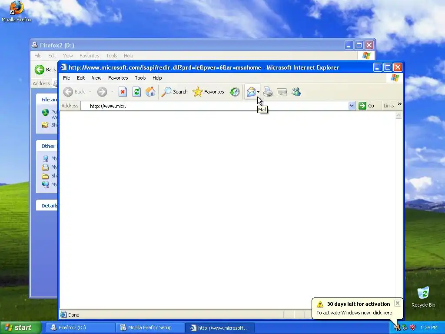The height and width of the screenshot is (334, 445).
Task: Expand the Links toolbar chevron
Action: (400, 104)
